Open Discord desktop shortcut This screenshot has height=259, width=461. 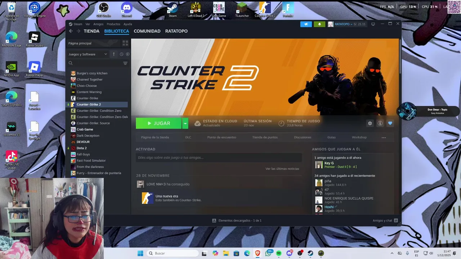coord(127,10)
